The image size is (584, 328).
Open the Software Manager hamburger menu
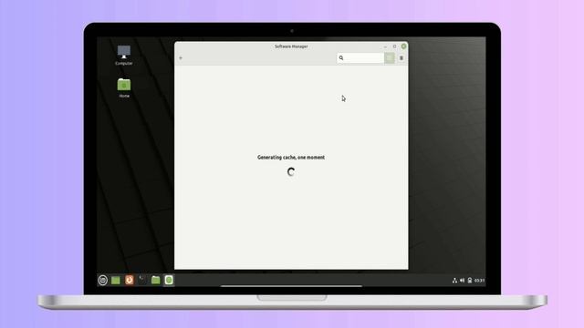click(401, 58)
